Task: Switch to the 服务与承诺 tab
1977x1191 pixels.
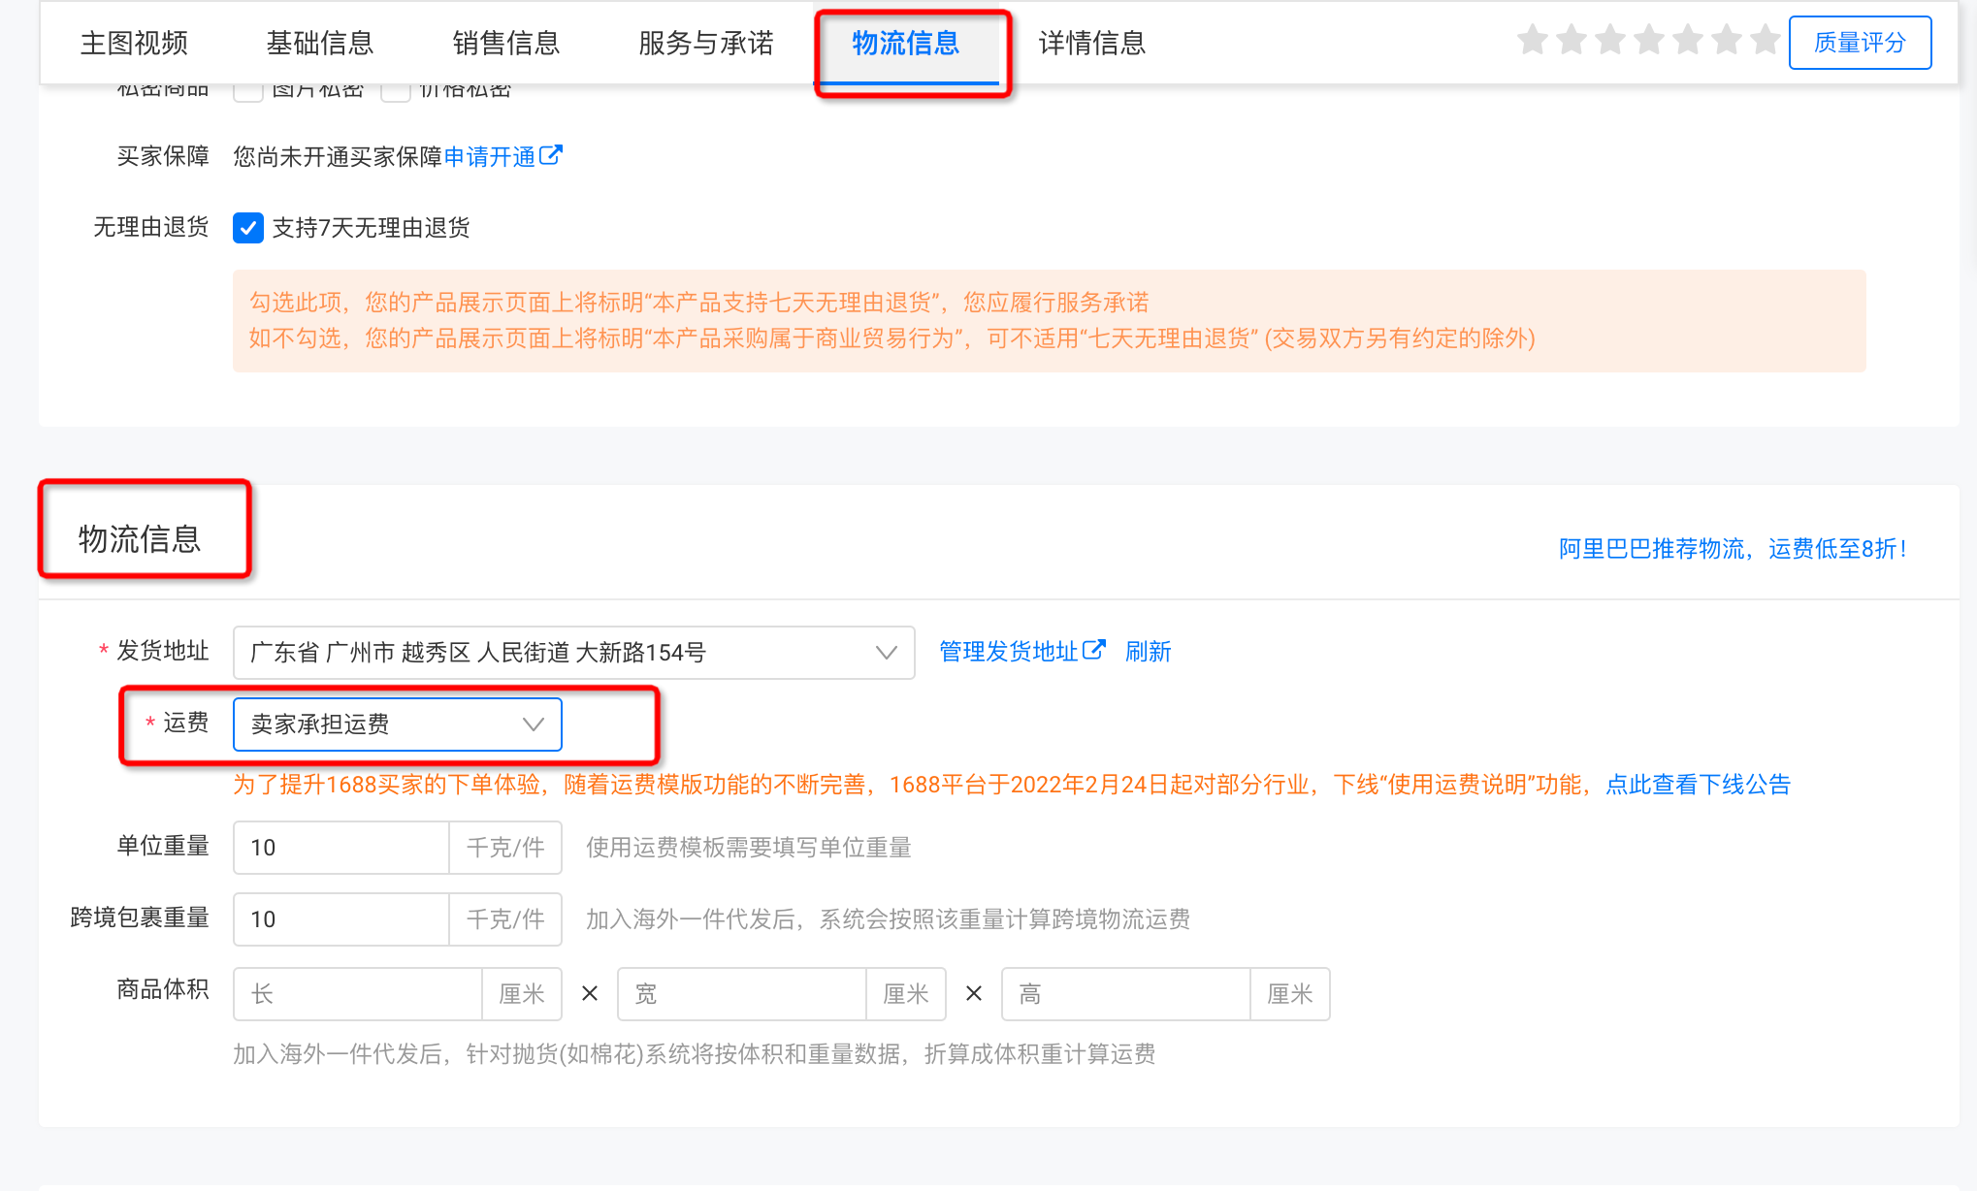Action: point(705,43)
